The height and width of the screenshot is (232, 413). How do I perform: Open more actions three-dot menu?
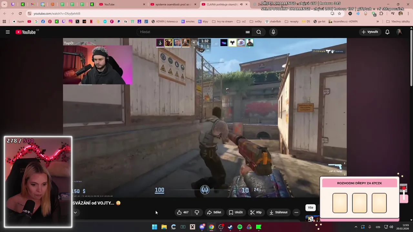pos(296,212)
